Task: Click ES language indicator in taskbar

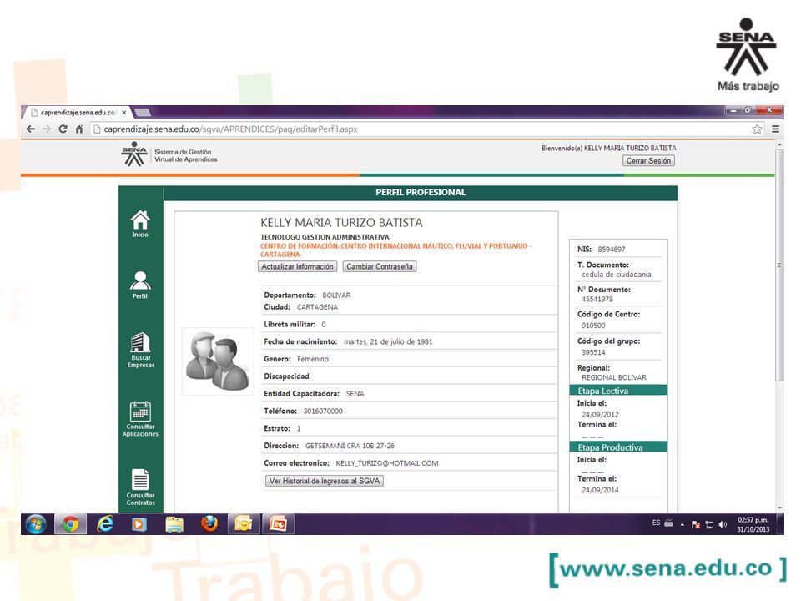Action: click(x=656, y=523)
